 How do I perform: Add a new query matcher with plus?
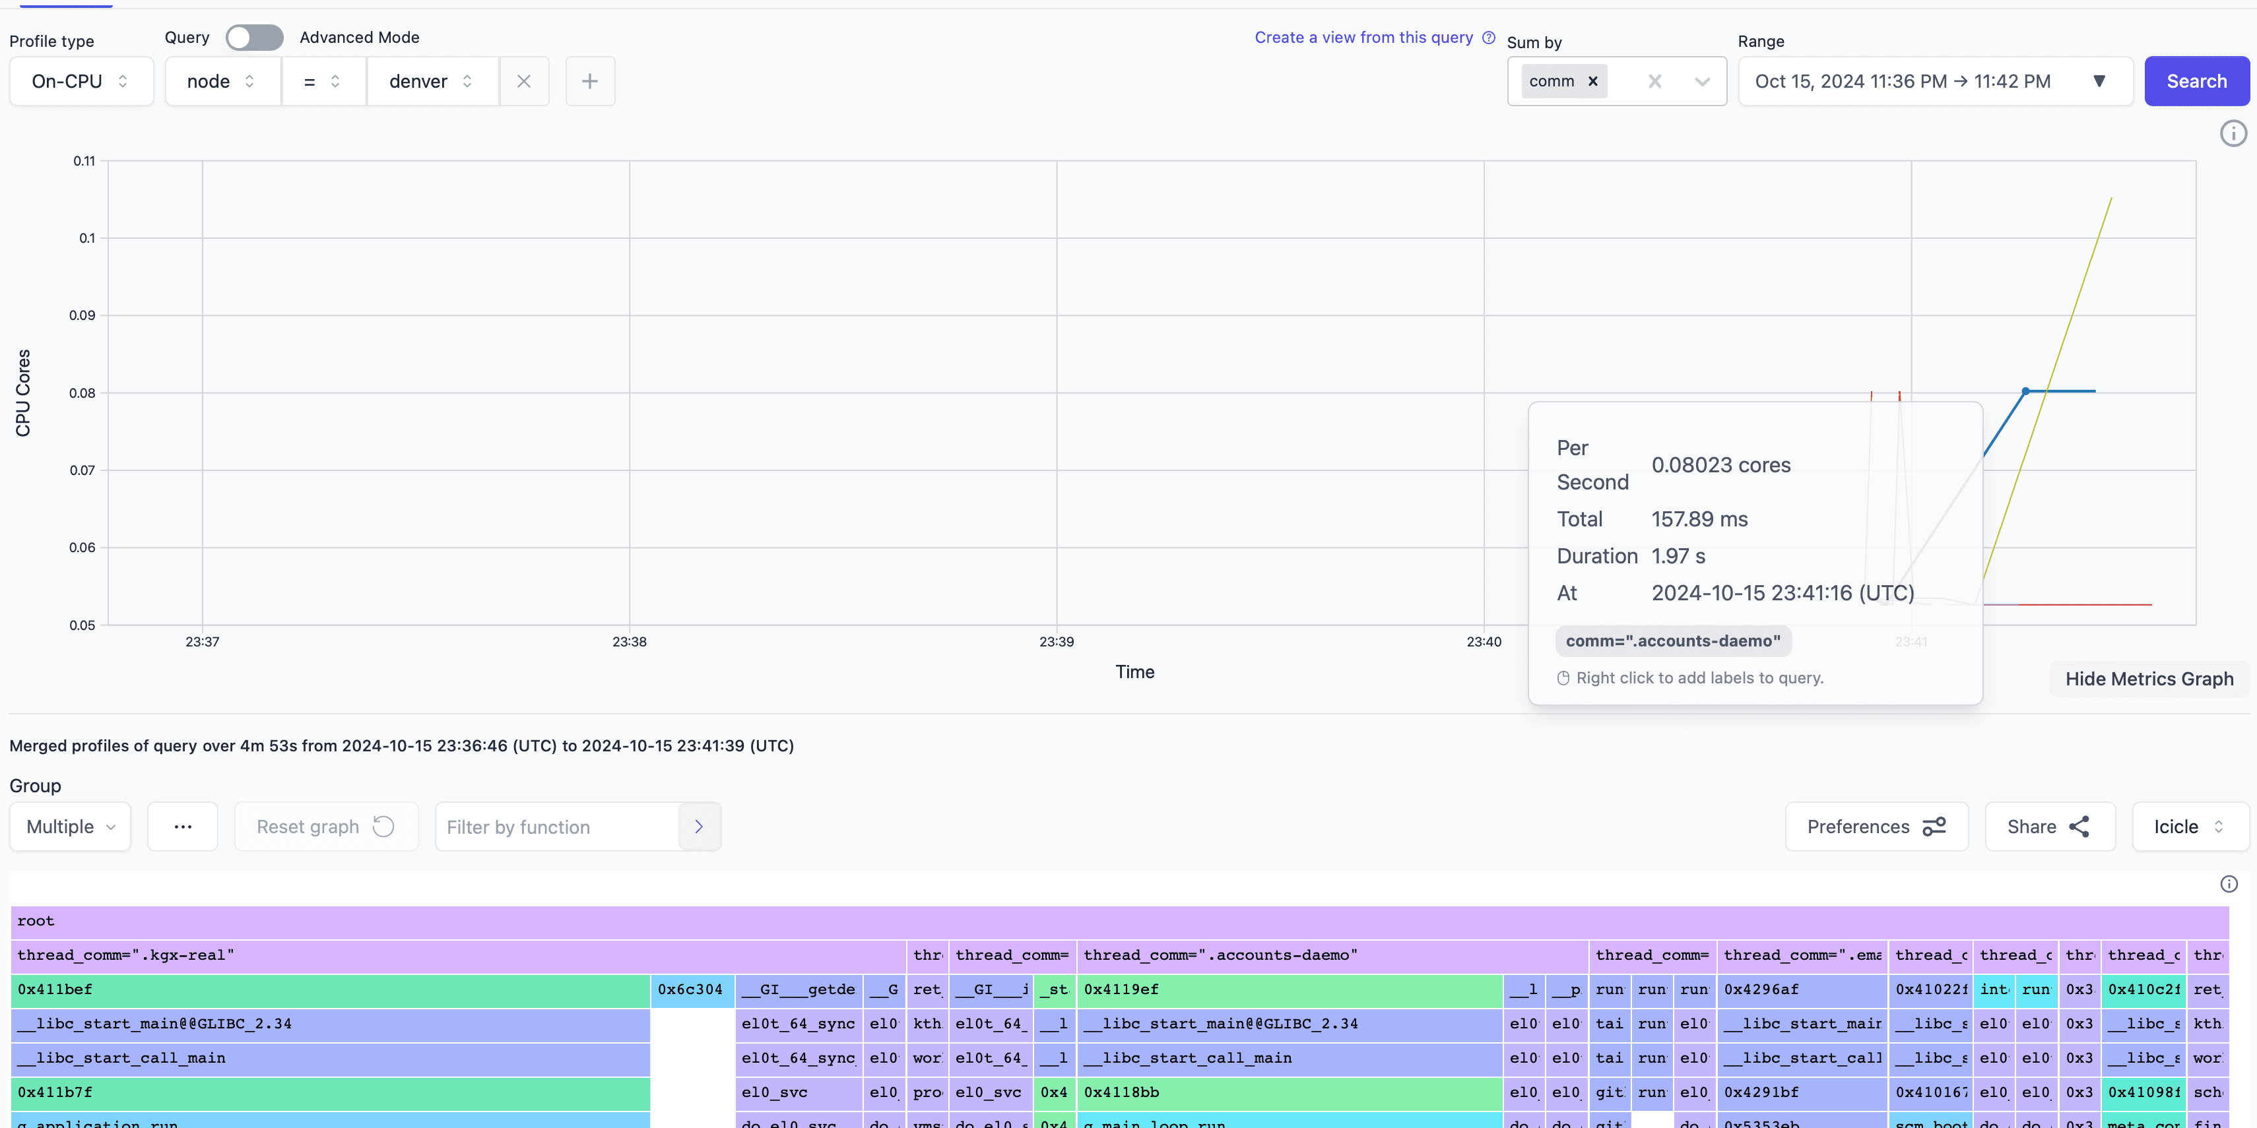[590, 81]
